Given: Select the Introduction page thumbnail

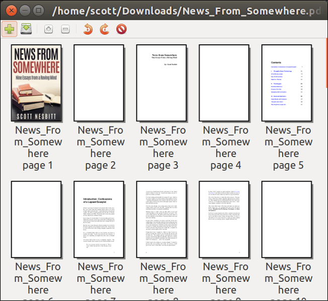Looking at the screenshot, I should tap(99, 219).
